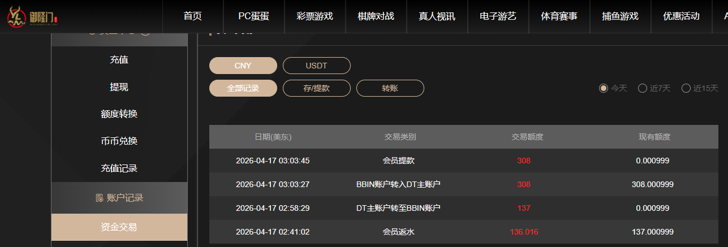Select the 今天 radio button
Screen dimensions: 728x247
(604, 88)
